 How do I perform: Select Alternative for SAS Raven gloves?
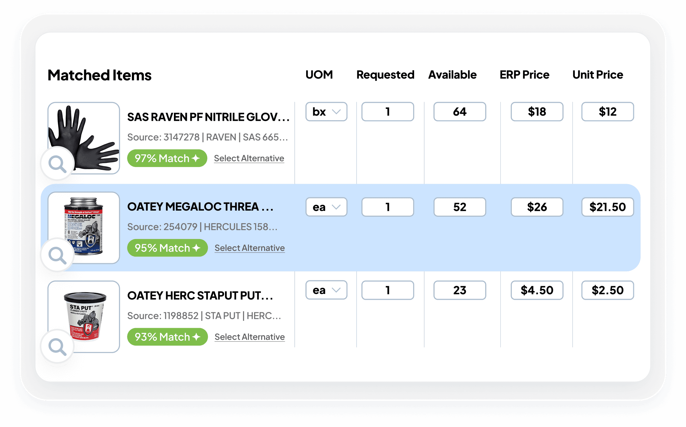(x=249, y=158)
